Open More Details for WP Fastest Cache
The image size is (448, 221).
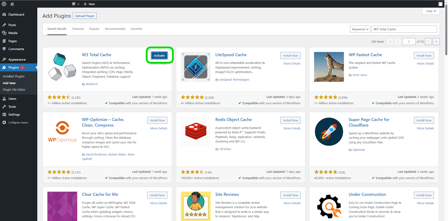point(425,64)
